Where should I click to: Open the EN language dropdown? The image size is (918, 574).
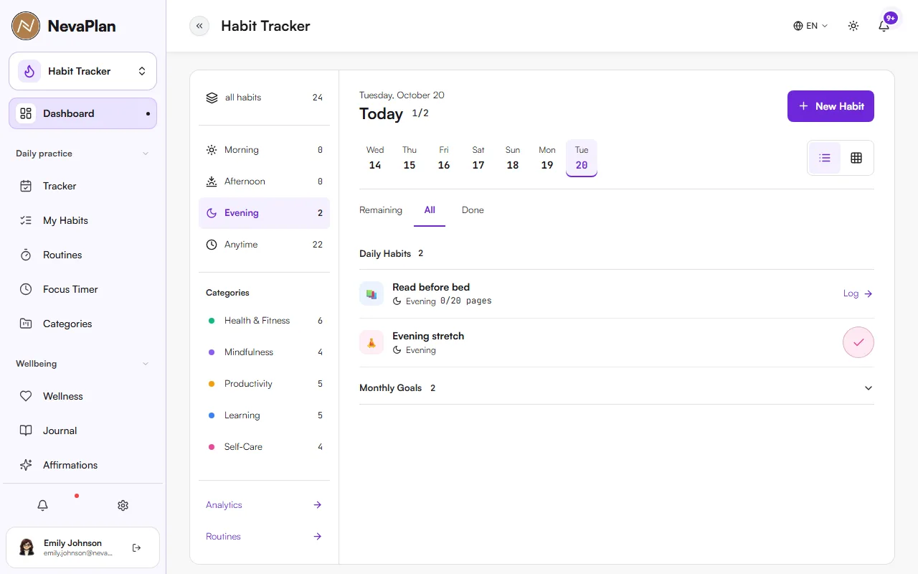point(810,26)
